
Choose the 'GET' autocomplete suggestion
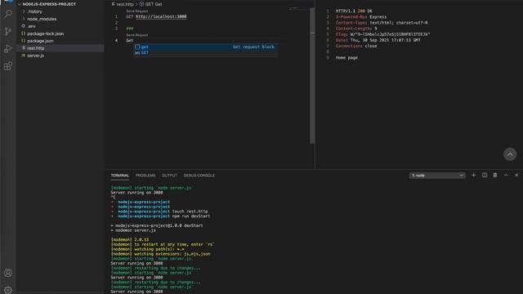coord(205,52)
